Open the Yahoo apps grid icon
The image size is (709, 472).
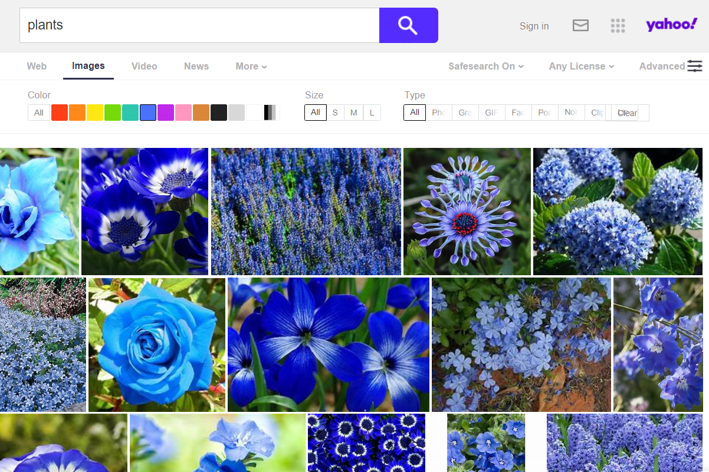(x=618, y=25)
